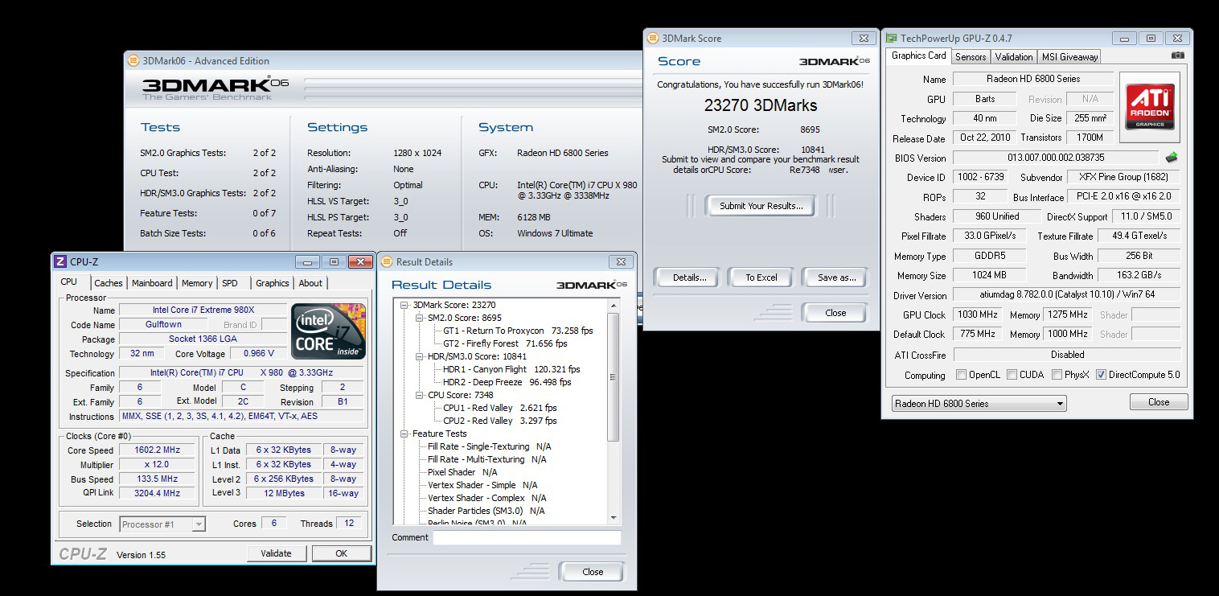Viewport: 1219px width, 596px height.
Task: Switch to the Sensors tab in GPU-Z
Action: click(970, 57)
